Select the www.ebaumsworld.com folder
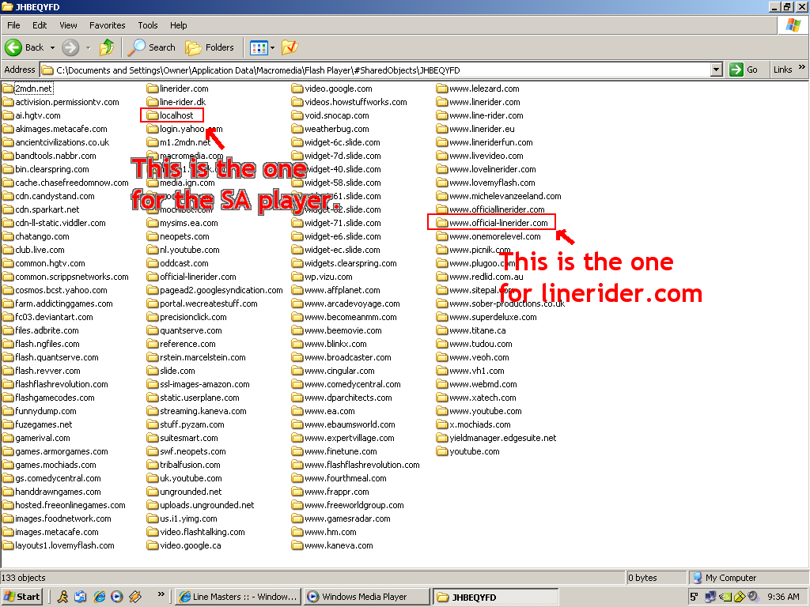810x607 pixels. [343, 424]
